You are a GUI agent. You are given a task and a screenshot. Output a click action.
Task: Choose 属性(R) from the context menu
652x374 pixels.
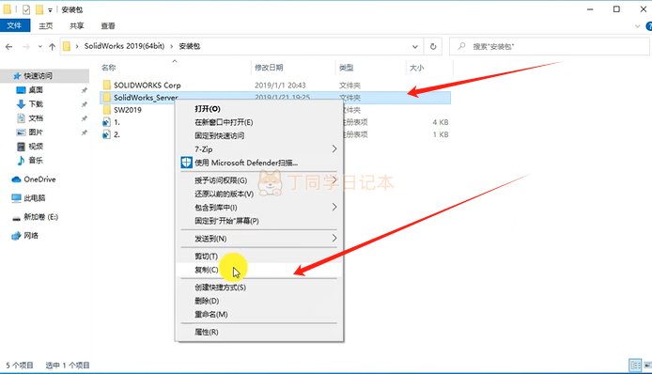click(259, 332)
